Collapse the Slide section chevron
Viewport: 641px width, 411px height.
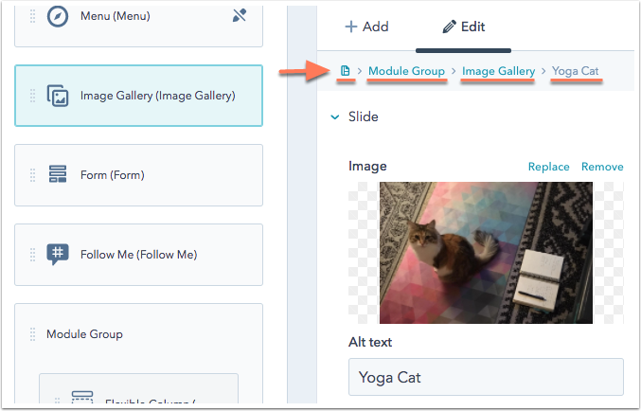coord(334,117)
